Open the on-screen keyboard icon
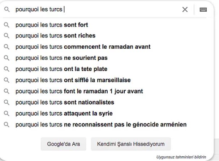This screenshot has height=161, width=219. coord(203,10)
